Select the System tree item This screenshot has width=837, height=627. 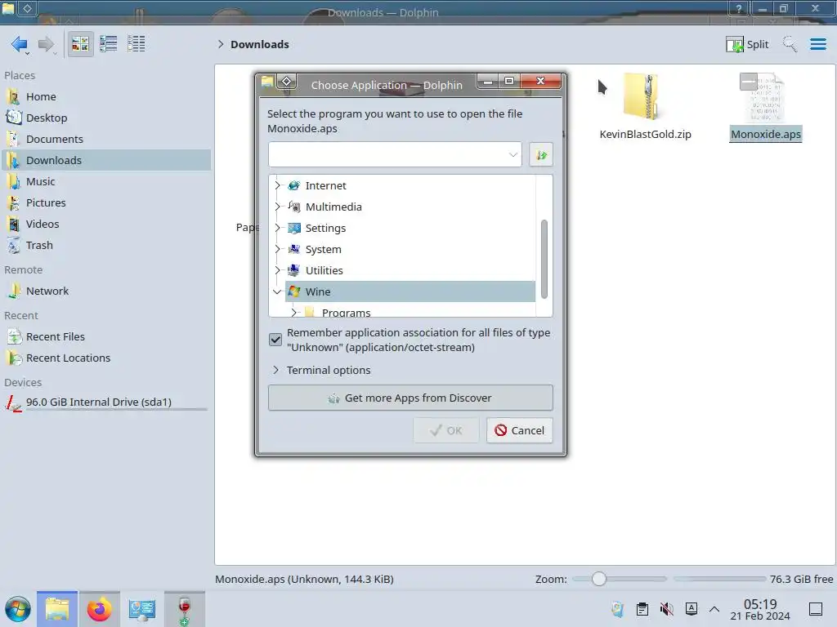point(410,250)
